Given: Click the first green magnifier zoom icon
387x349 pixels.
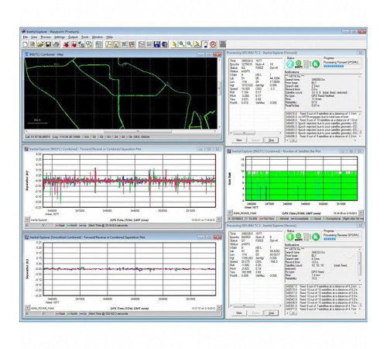Looking at the screenshot, I should [x=182, y=44].
